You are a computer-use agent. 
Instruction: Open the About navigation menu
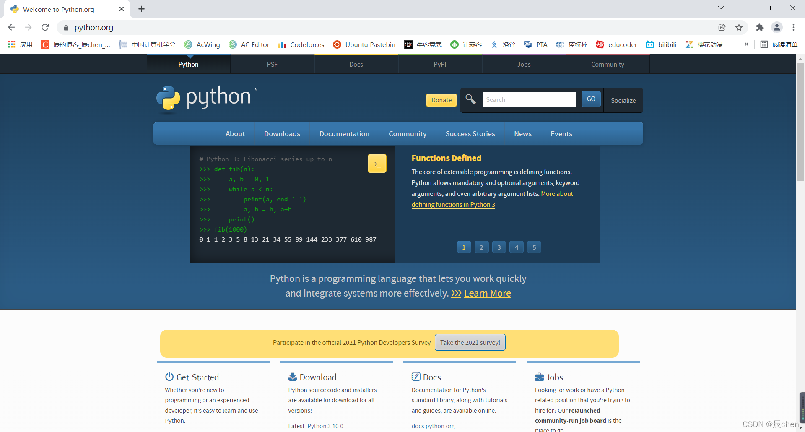coord(235,134)
